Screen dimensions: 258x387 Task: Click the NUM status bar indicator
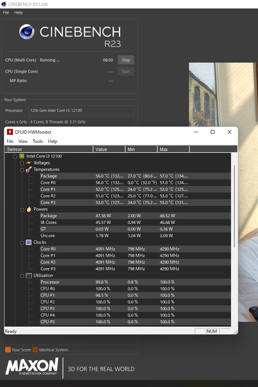tap(212, 331)
